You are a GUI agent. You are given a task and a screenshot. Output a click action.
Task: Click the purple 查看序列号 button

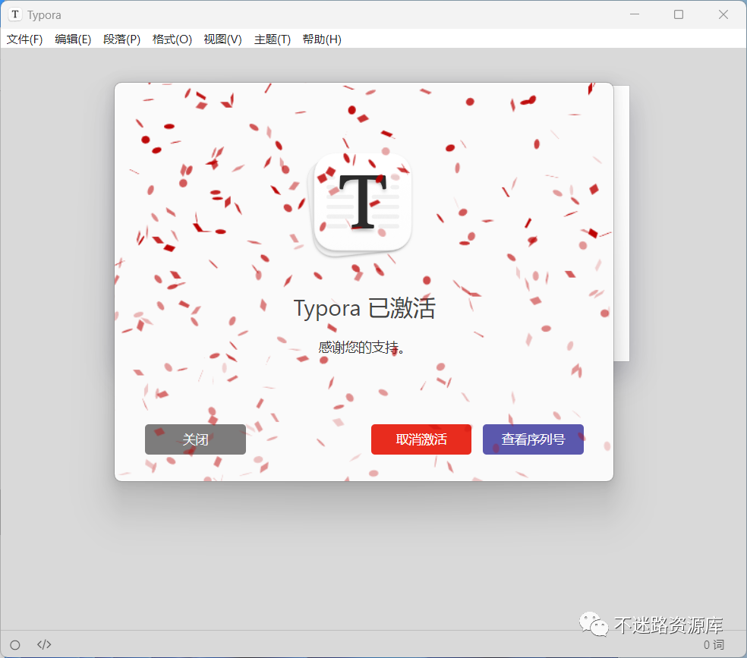pyautogui.click(x=533, y=439)
